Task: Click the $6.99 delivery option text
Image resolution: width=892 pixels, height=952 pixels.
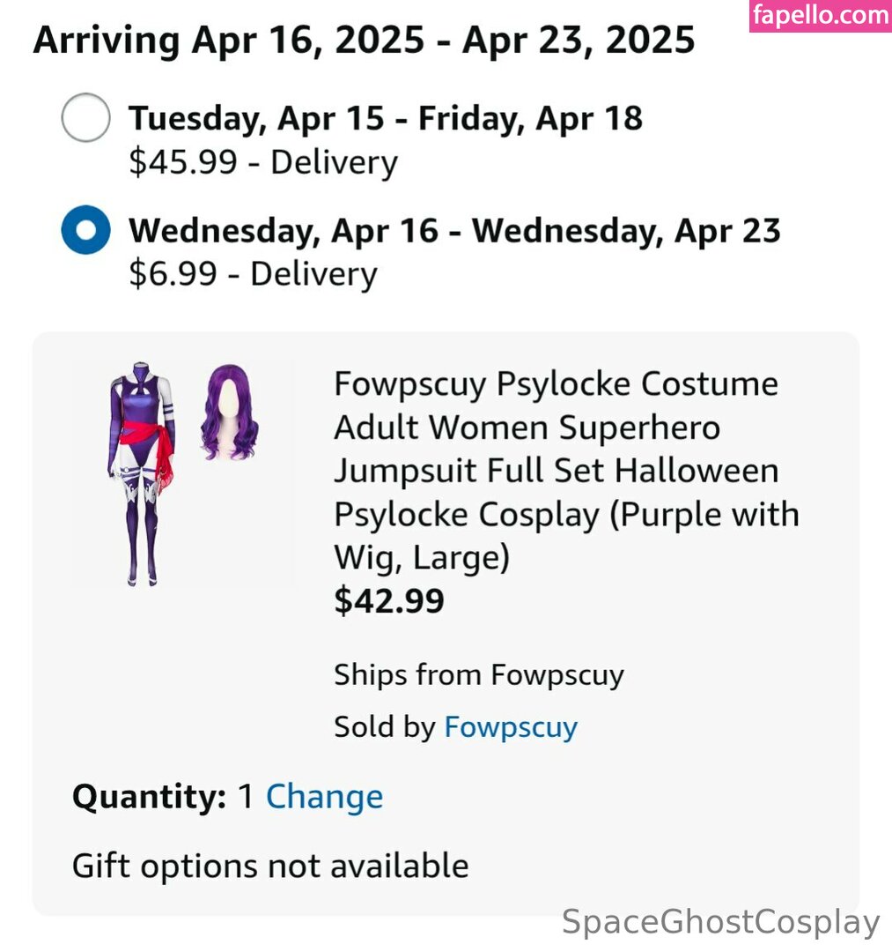Action: coord(252,274)
